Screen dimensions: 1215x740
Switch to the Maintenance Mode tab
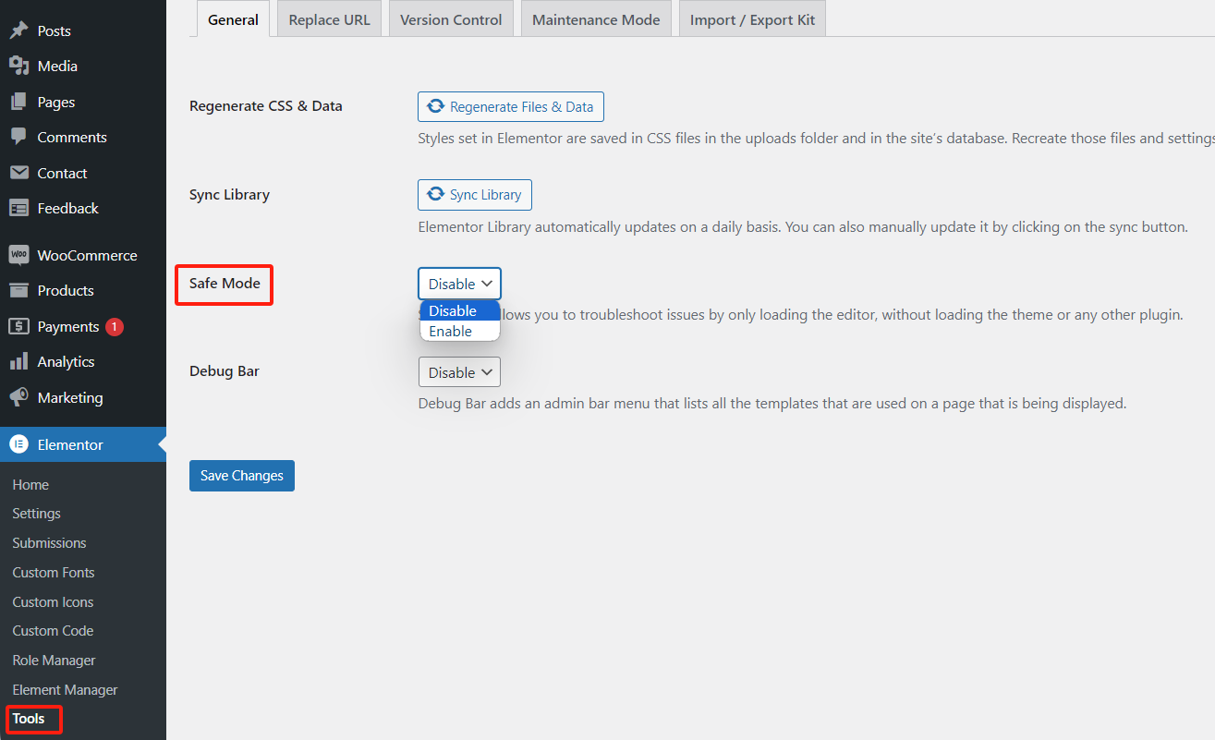tap(595, 18)
